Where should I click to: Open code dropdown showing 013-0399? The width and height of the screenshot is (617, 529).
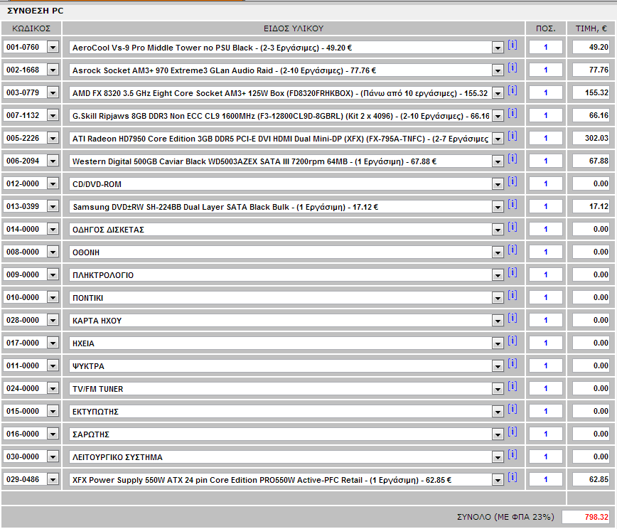pyautogui.click(x=53, y=207)
